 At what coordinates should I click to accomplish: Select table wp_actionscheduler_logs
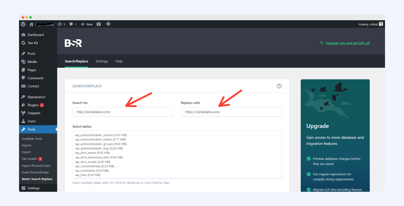(99, 148)
